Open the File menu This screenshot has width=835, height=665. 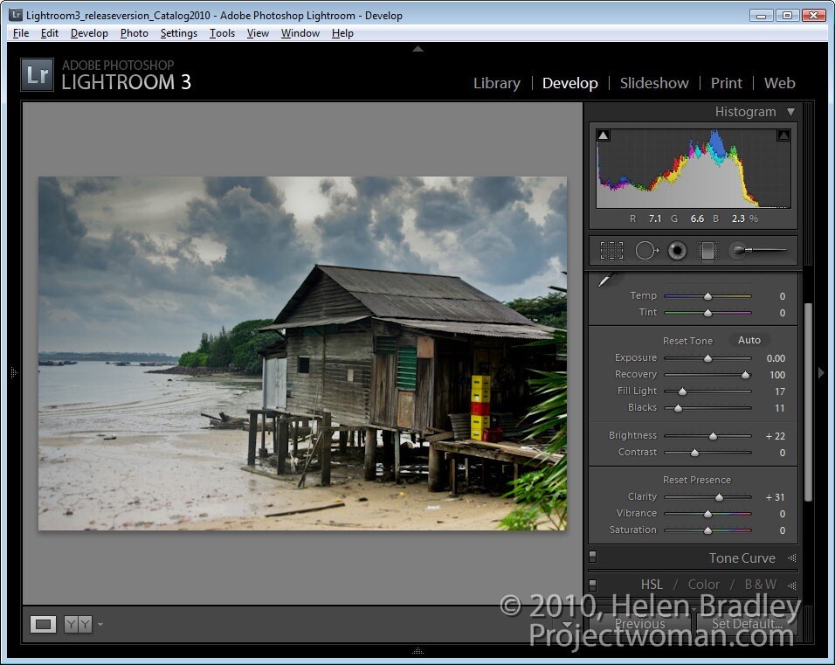(21, 33)
